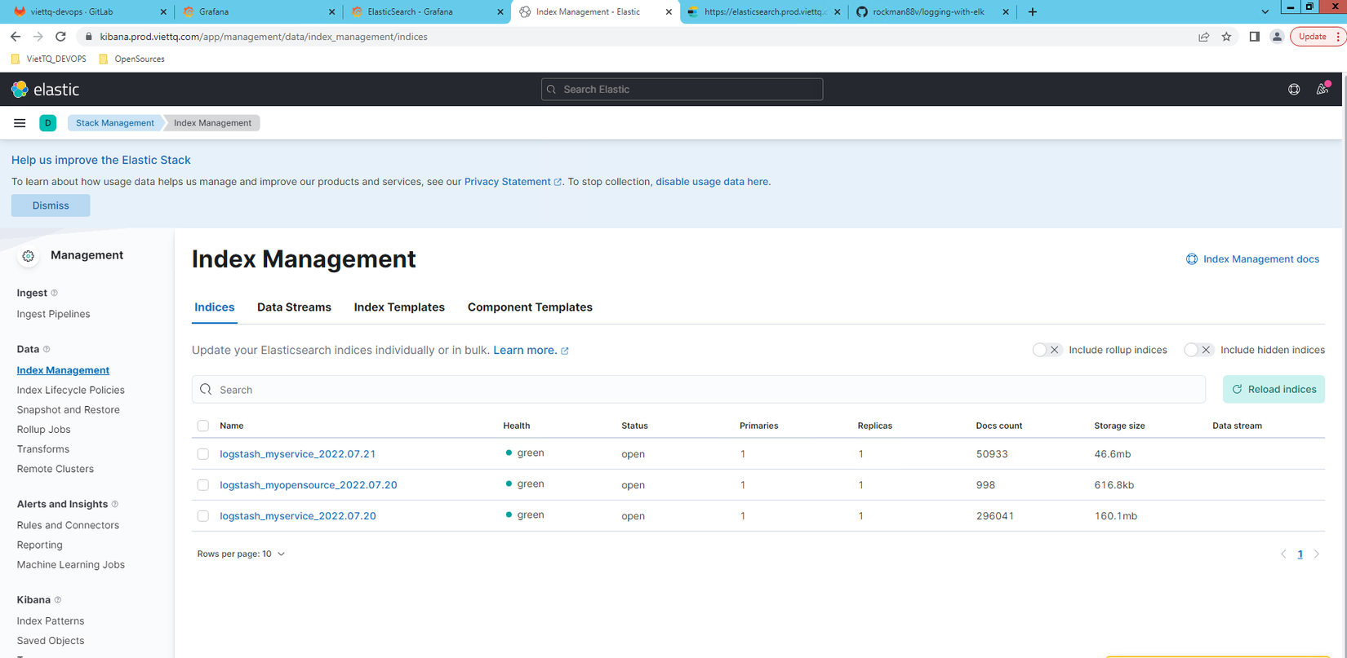Open the Rows per page dropdown
Screen dimensions: 1347x658
click(241, 554)
